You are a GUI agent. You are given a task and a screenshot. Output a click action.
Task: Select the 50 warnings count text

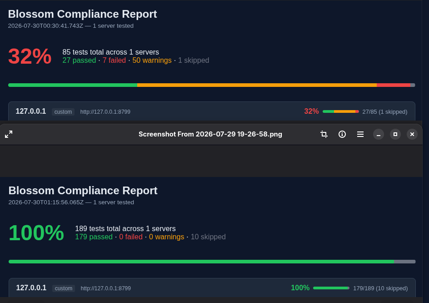pyautogui.click(x=152, y=60)
